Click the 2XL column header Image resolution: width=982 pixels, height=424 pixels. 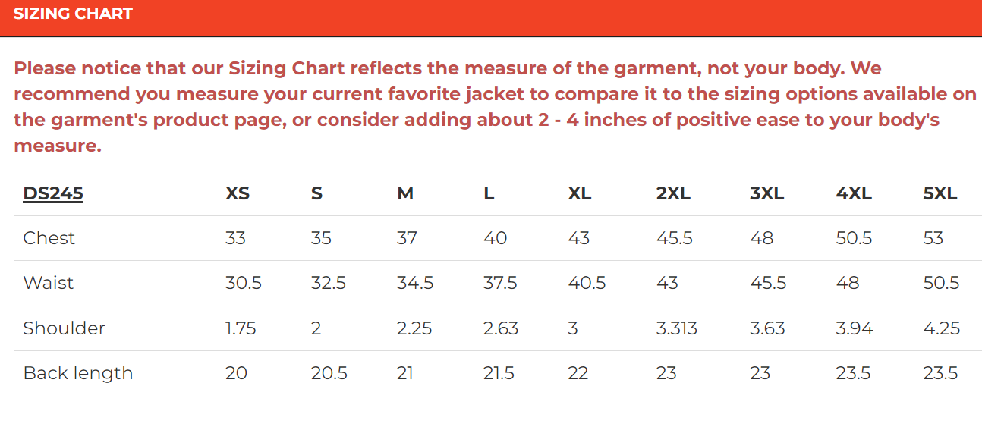pyautogui.click(x=673, y=193)
